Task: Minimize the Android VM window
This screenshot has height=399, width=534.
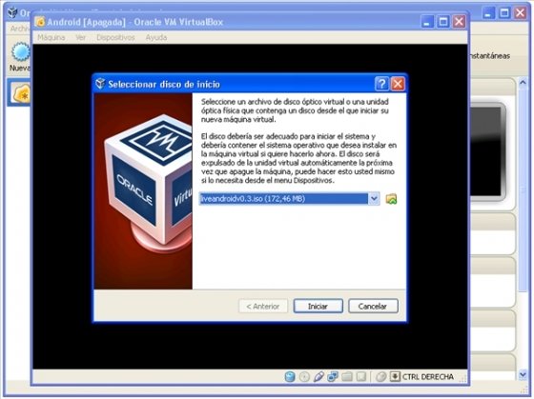Action: 428,22
